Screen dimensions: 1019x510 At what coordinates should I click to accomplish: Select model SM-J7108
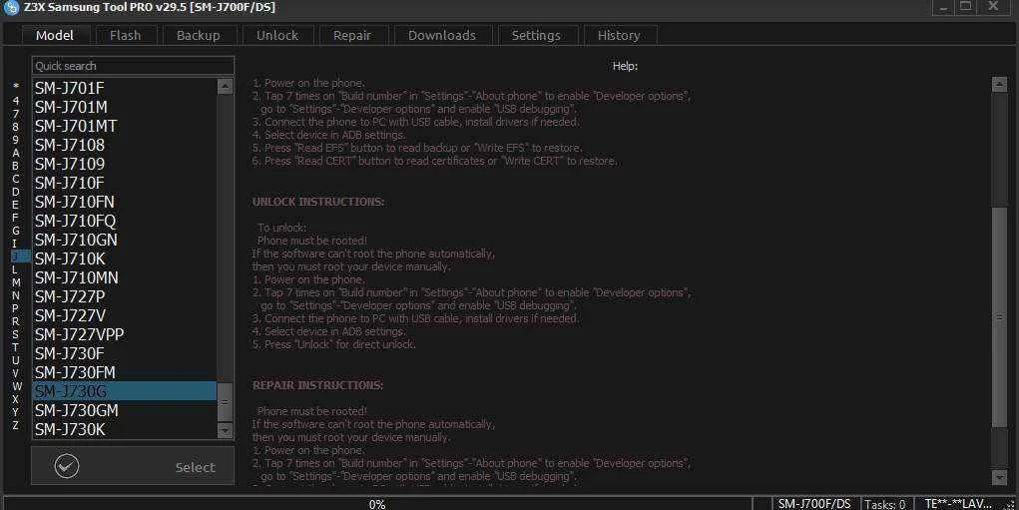124,145
